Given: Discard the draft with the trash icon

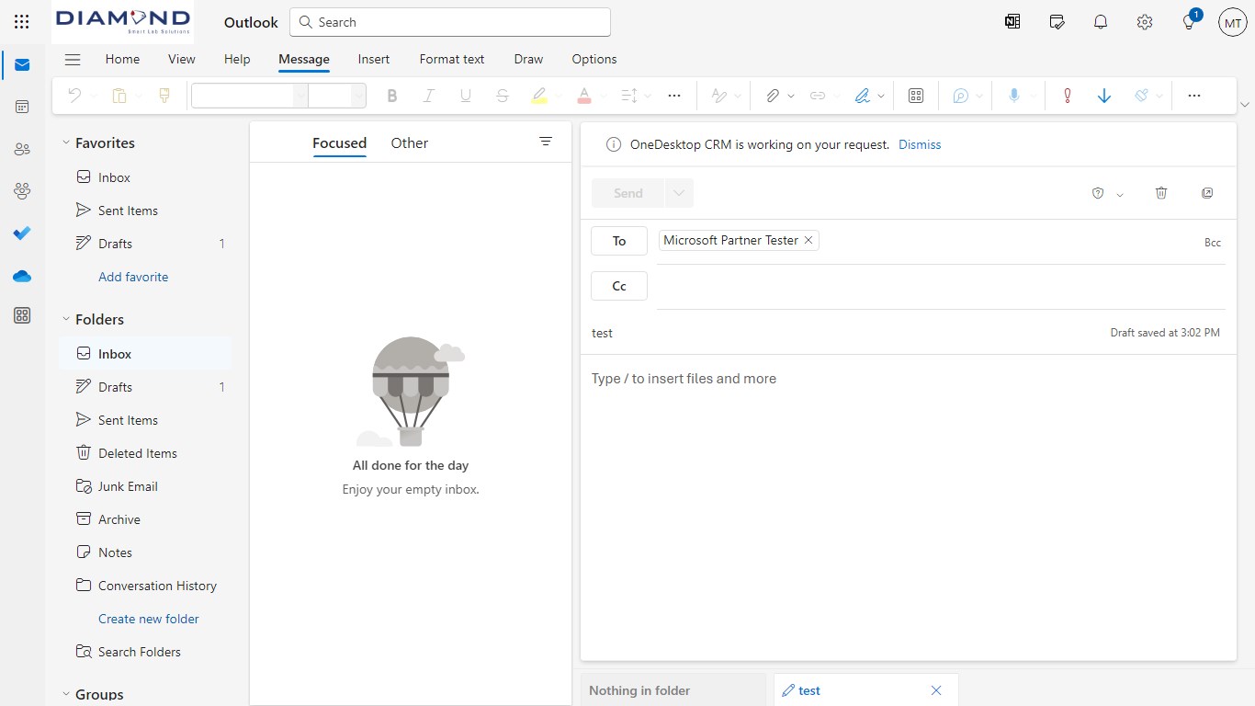Looking at the screenshot, I should (x=1161, y=193).
